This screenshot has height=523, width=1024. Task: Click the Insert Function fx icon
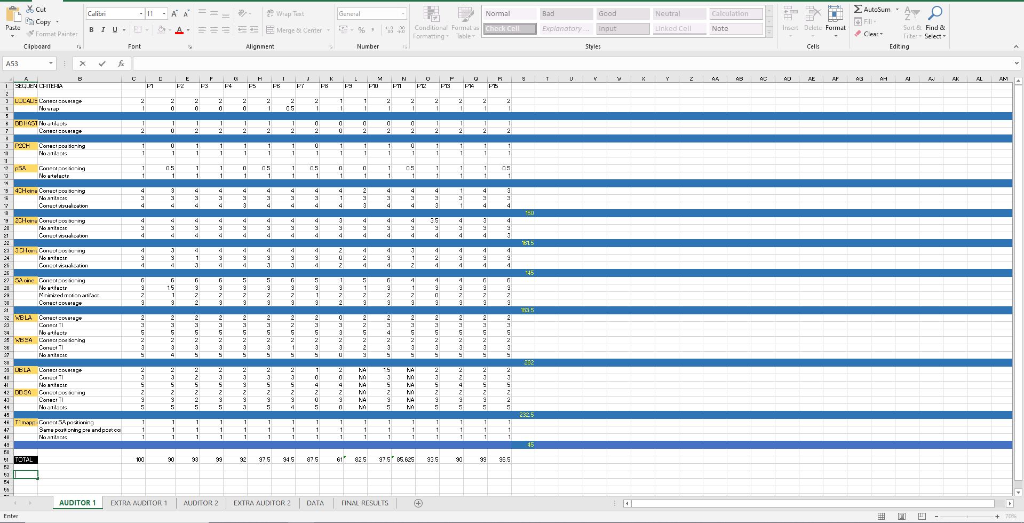(121, 64)
